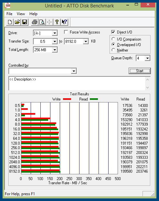
Task: Click the write value 153290
Action: coord(126,120)
